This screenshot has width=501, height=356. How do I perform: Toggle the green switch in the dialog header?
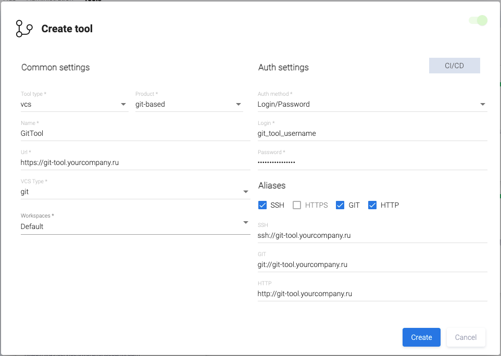click(478, 21)
